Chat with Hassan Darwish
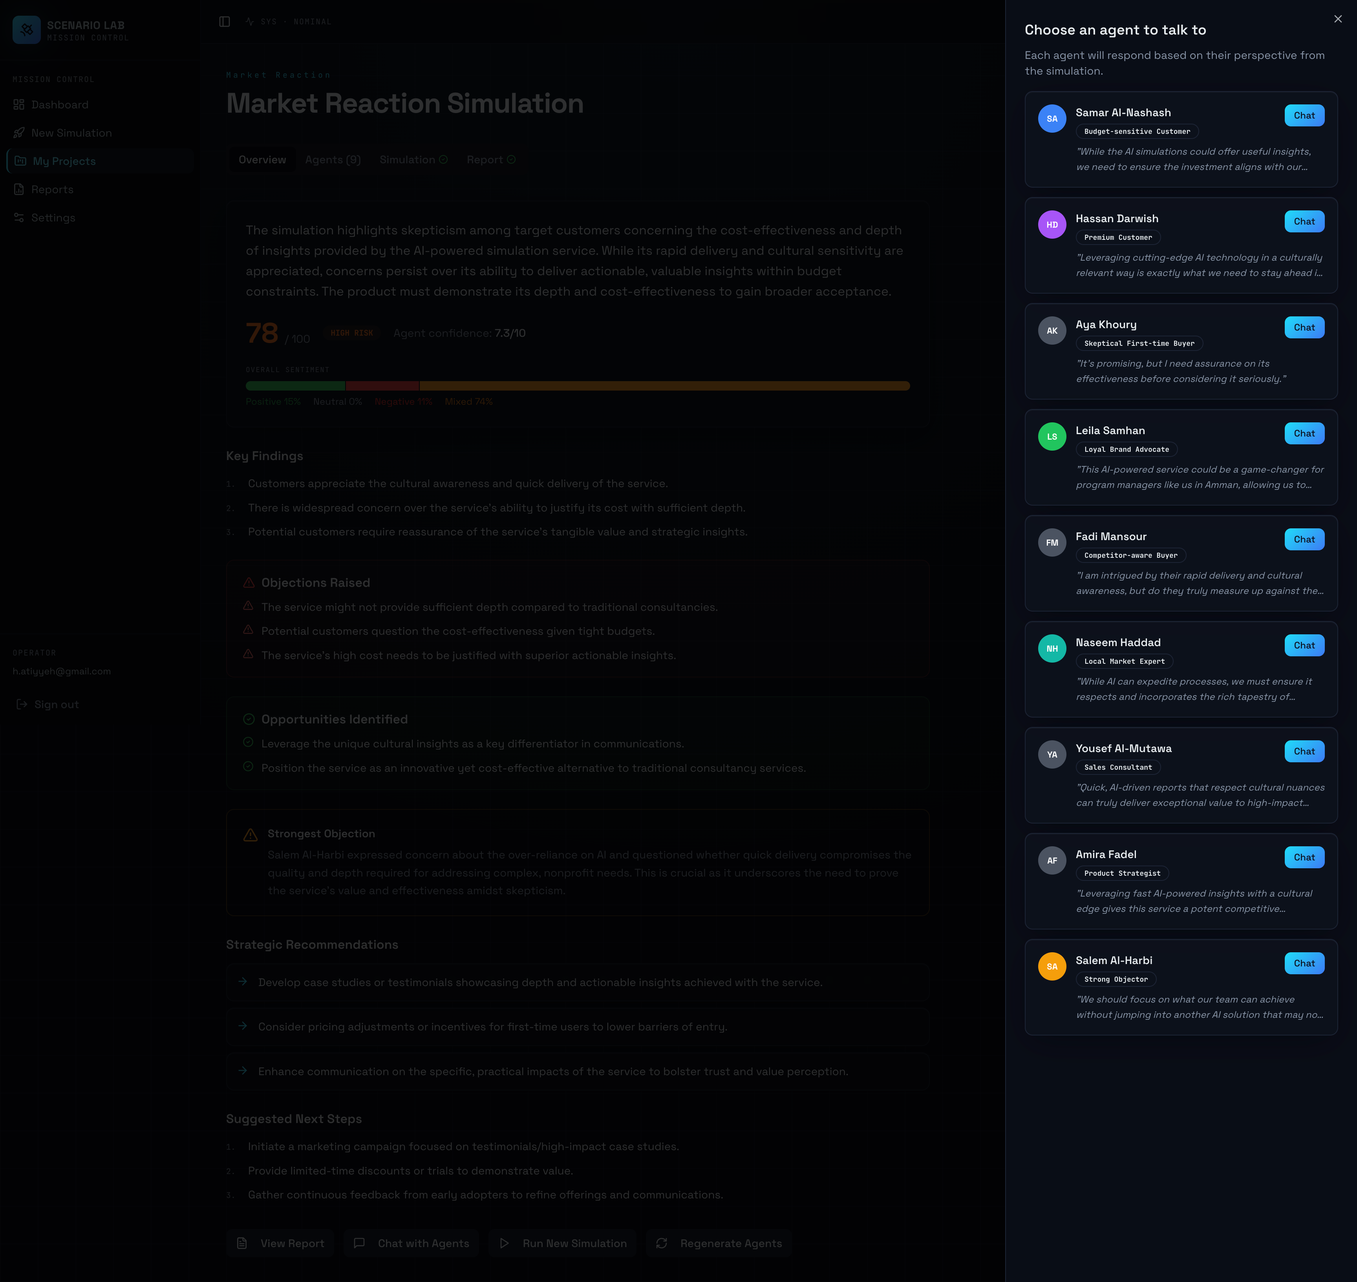Screen dimensions: 1357x1282 (x=1304, y=221)
